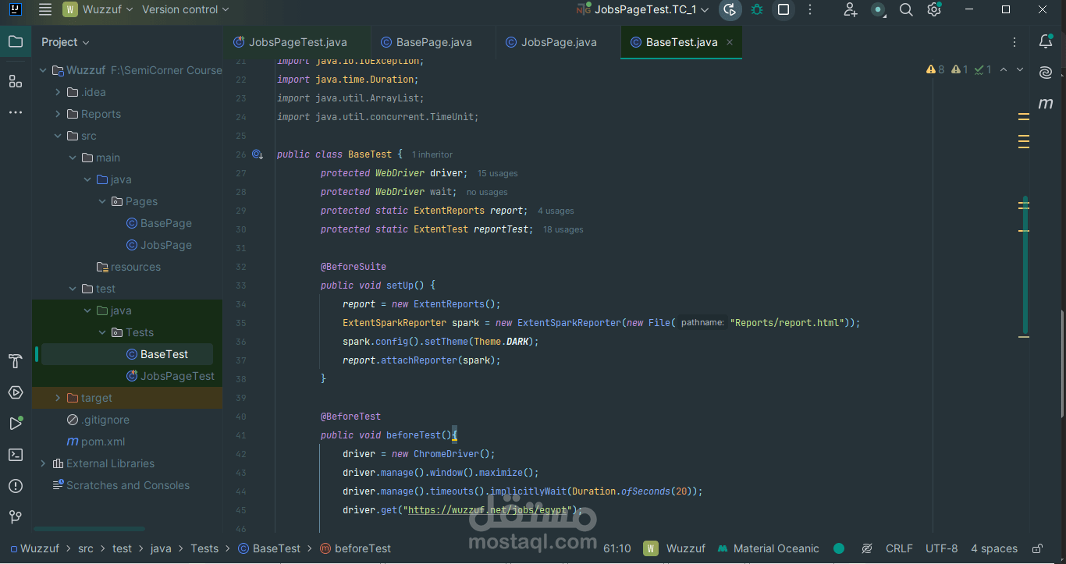
Task: Open Project view mode dropdown
Action: 66,42
